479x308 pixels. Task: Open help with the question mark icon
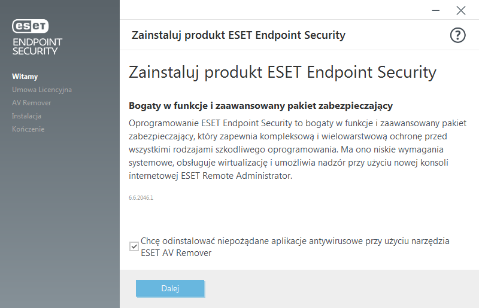coord(457,35)
